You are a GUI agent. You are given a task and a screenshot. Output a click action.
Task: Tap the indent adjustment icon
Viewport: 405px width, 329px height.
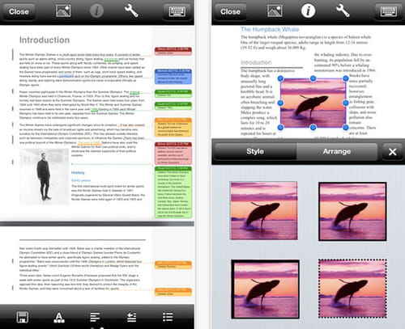point(131,317)
